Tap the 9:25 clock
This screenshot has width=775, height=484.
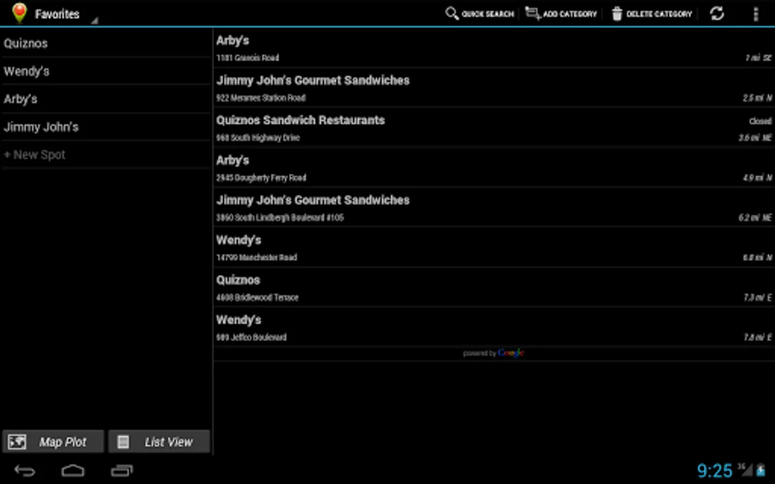pyautogui.click(x=715, y=471)
